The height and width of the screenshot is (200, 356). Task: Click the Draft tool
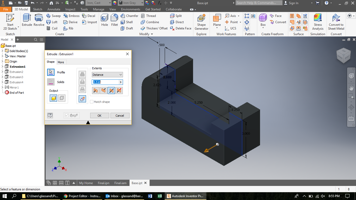[x=127, y=28]
